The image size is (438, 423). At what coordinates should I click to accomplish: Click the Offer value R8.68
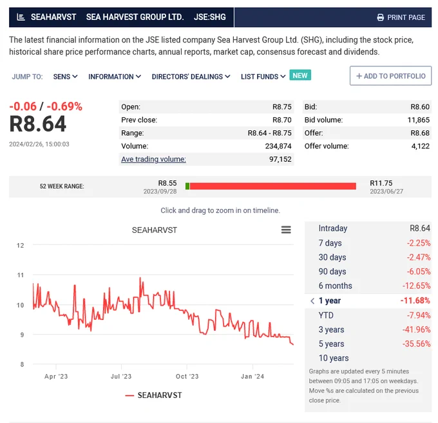pyautogui.click(x=420, y=133)
